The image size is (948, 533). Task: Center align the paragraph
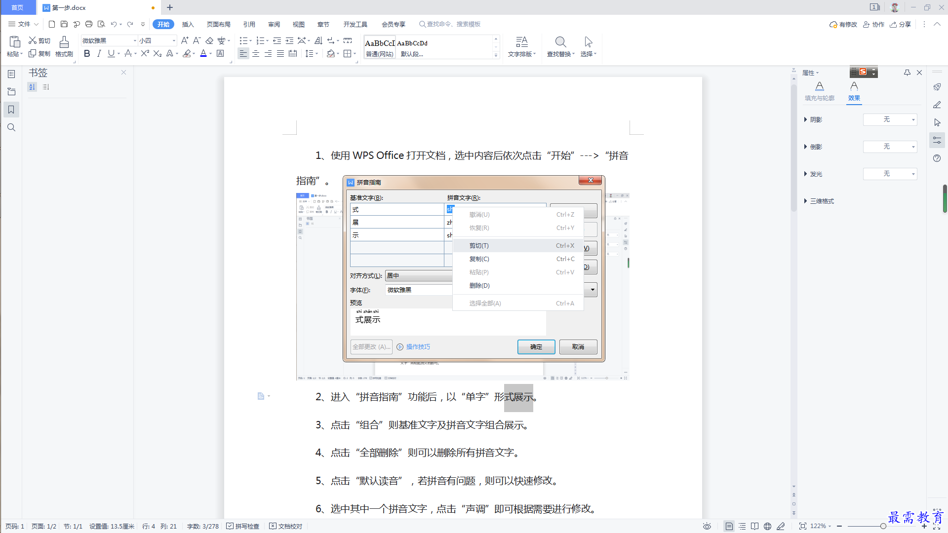point(256,53)
